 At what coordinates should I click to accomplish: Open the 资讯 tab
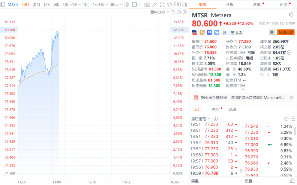click(x=257, y=5)
